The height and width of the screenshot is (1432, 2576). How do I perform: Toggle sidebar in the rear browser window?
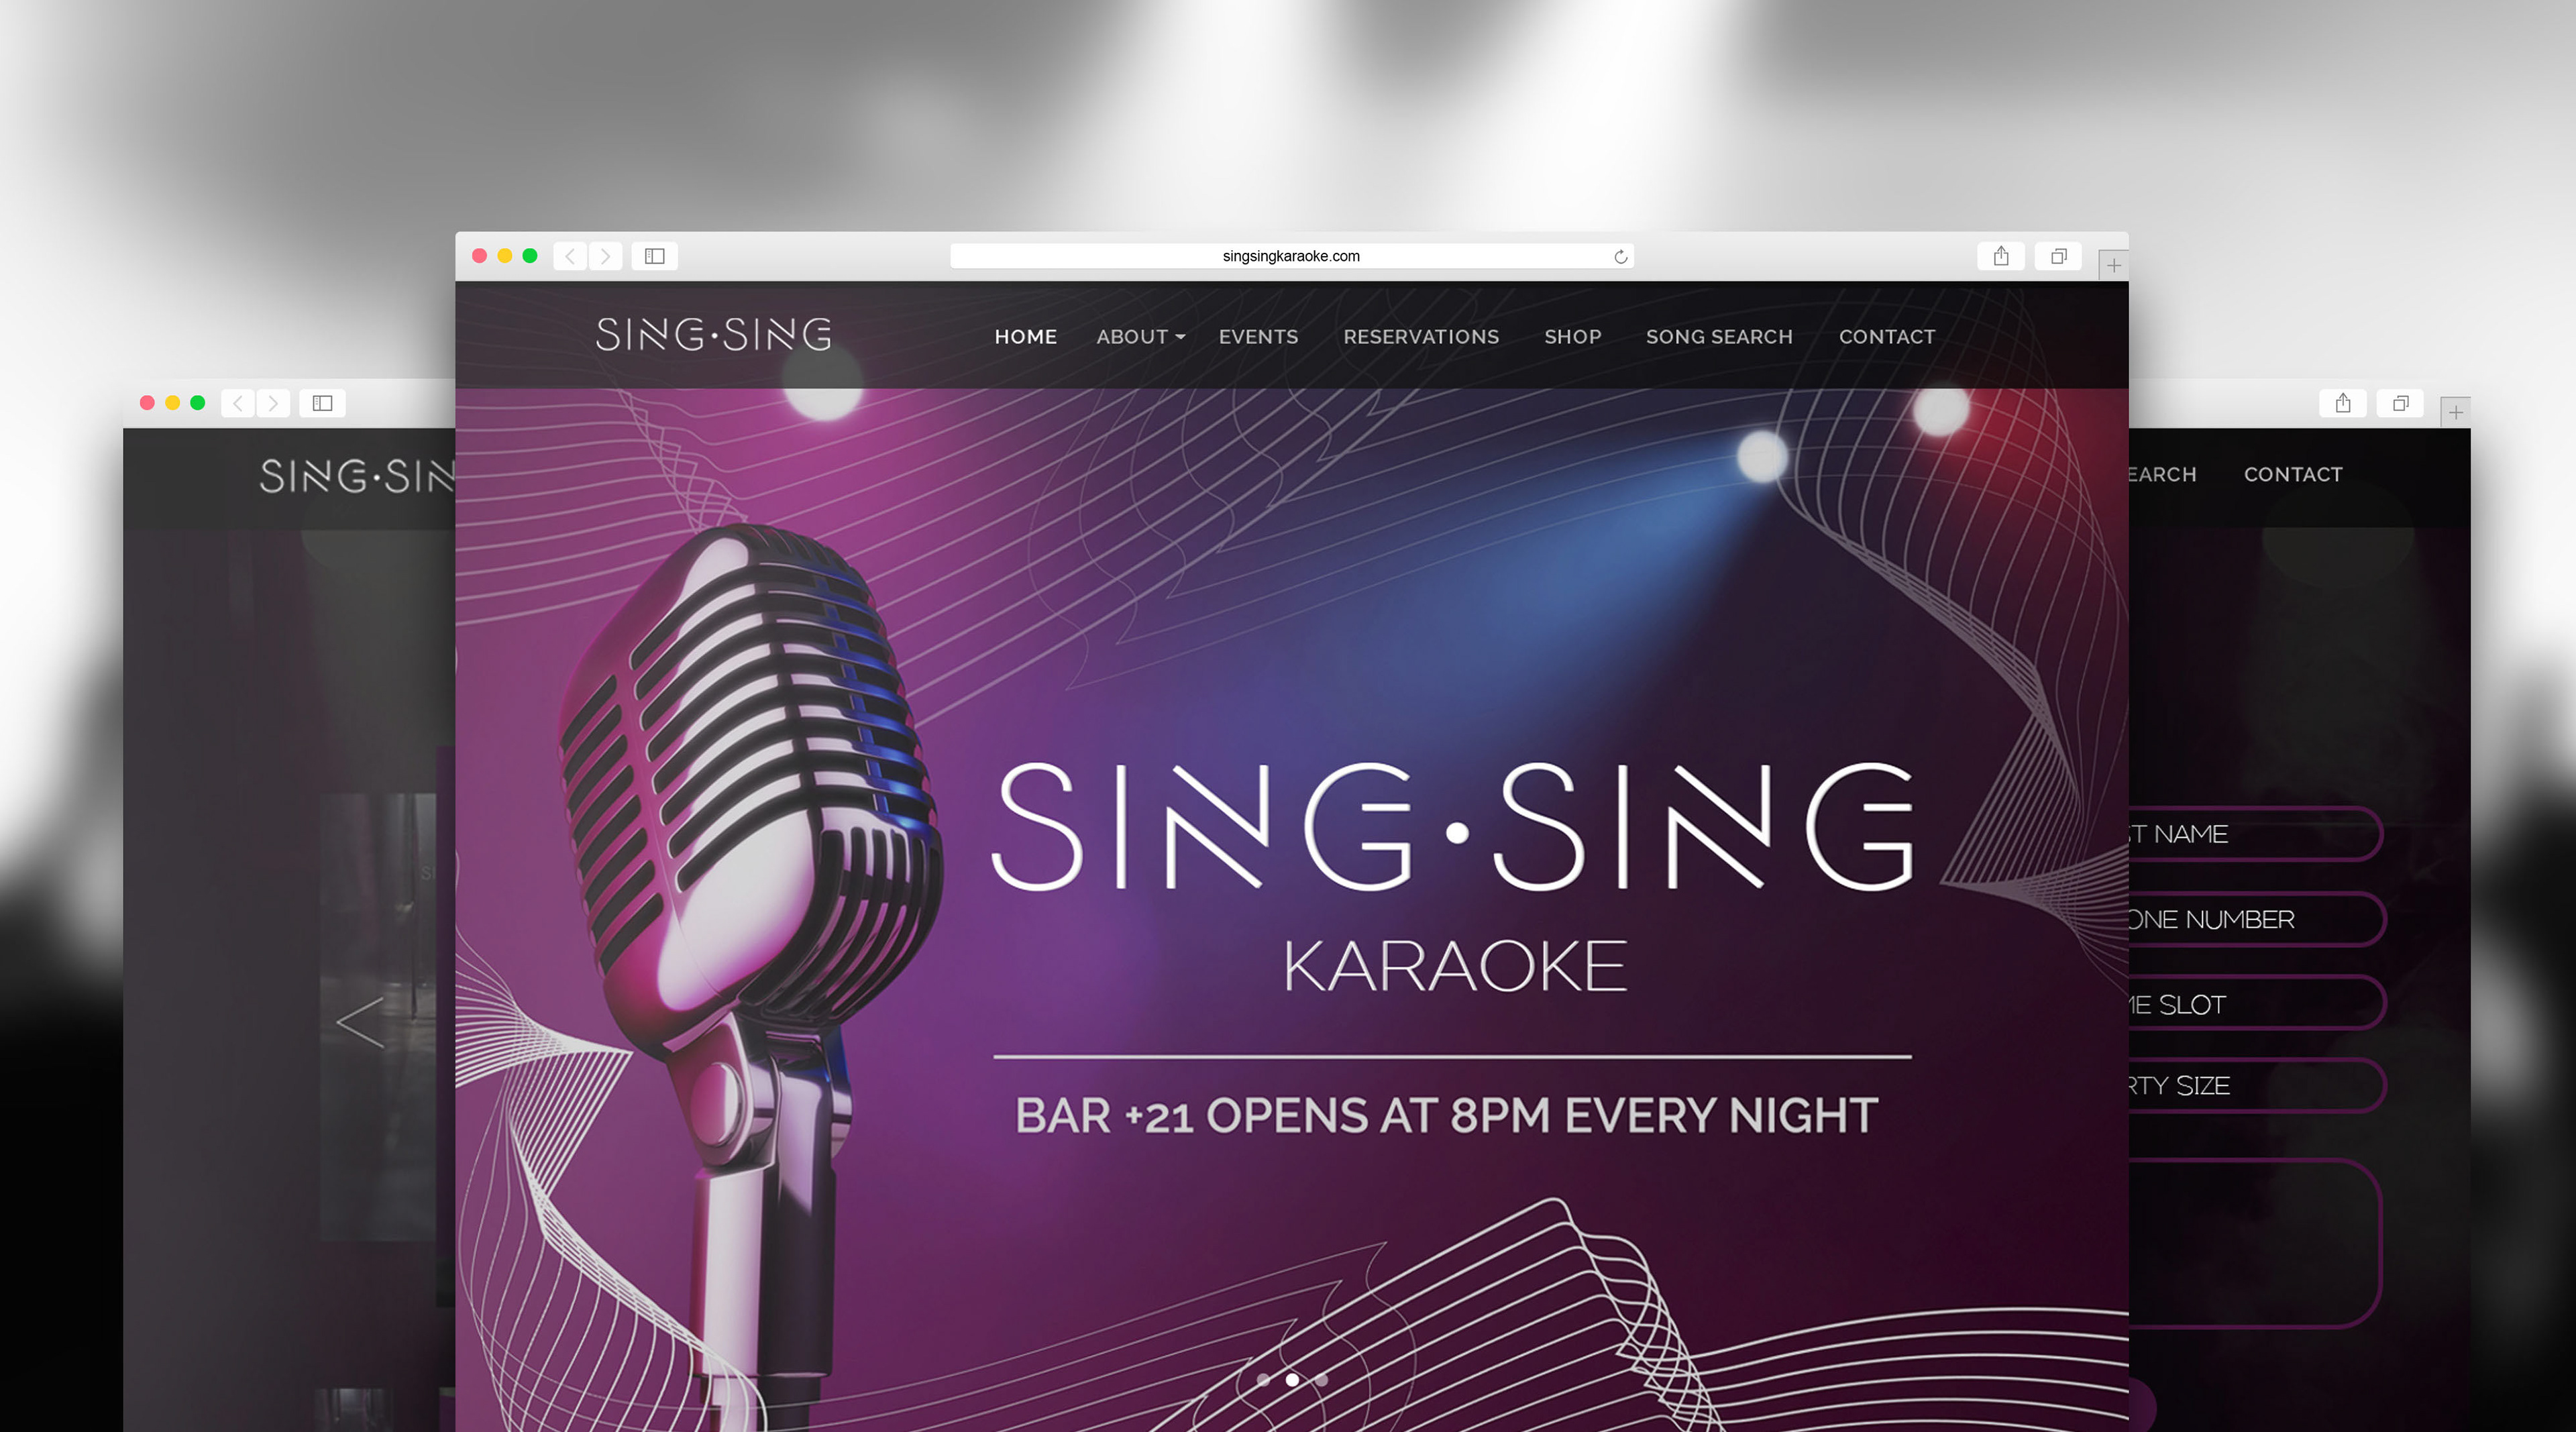[x=322, y=403]
